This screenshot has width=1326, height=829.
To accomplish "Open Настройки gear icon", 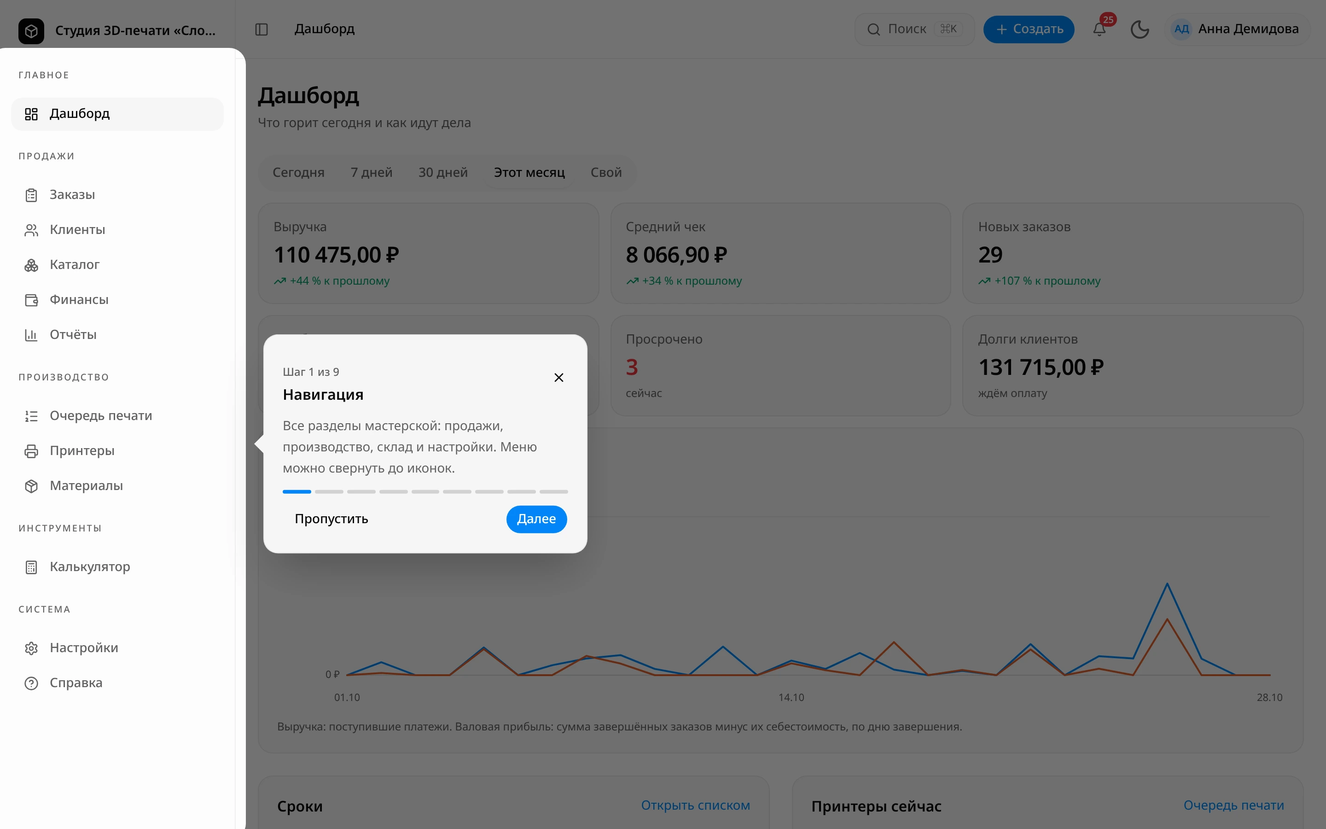I will click(x=31, y=648).
